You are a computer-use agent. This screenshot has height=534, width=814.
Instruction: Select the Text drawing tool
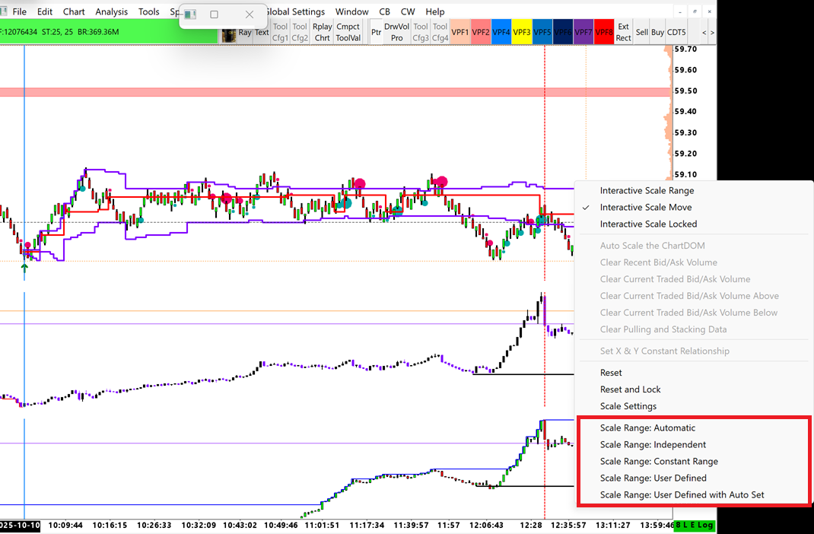262,32
